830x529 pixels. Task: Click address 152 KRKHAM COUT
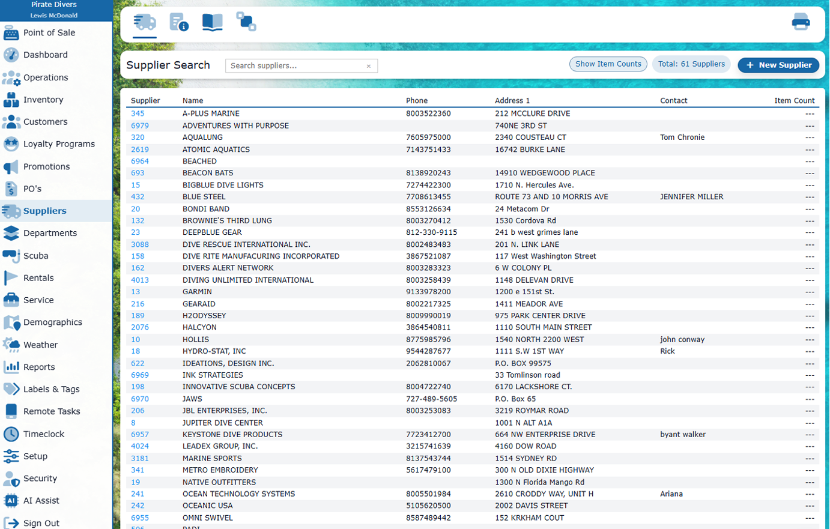(529, 518)
